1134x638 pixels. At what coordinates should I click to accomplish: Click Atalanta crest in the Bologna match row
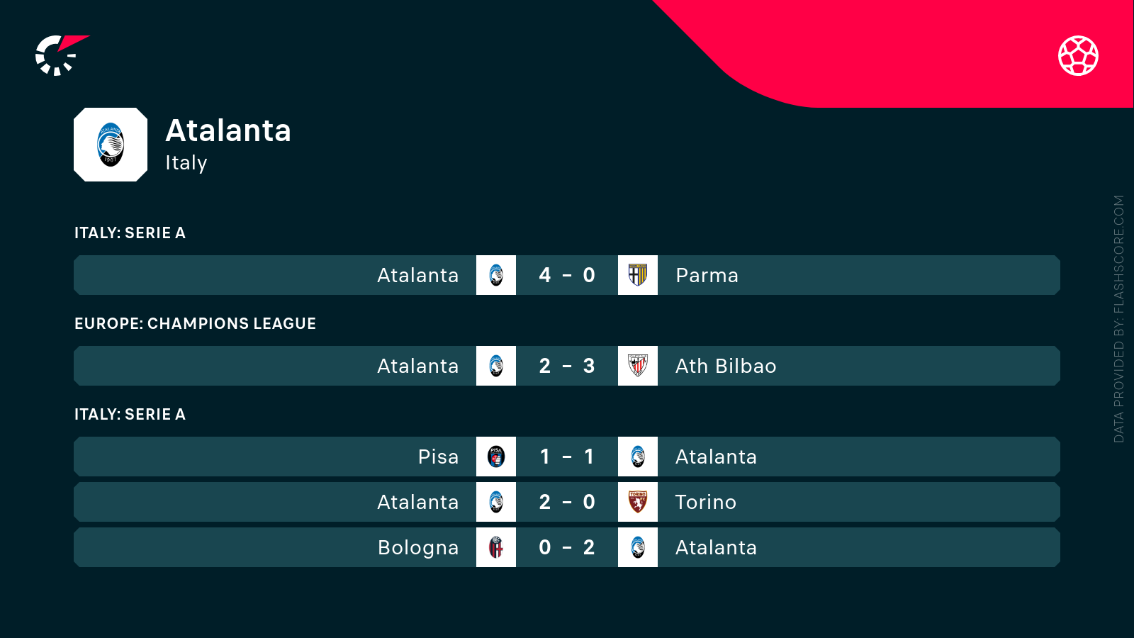638,547
